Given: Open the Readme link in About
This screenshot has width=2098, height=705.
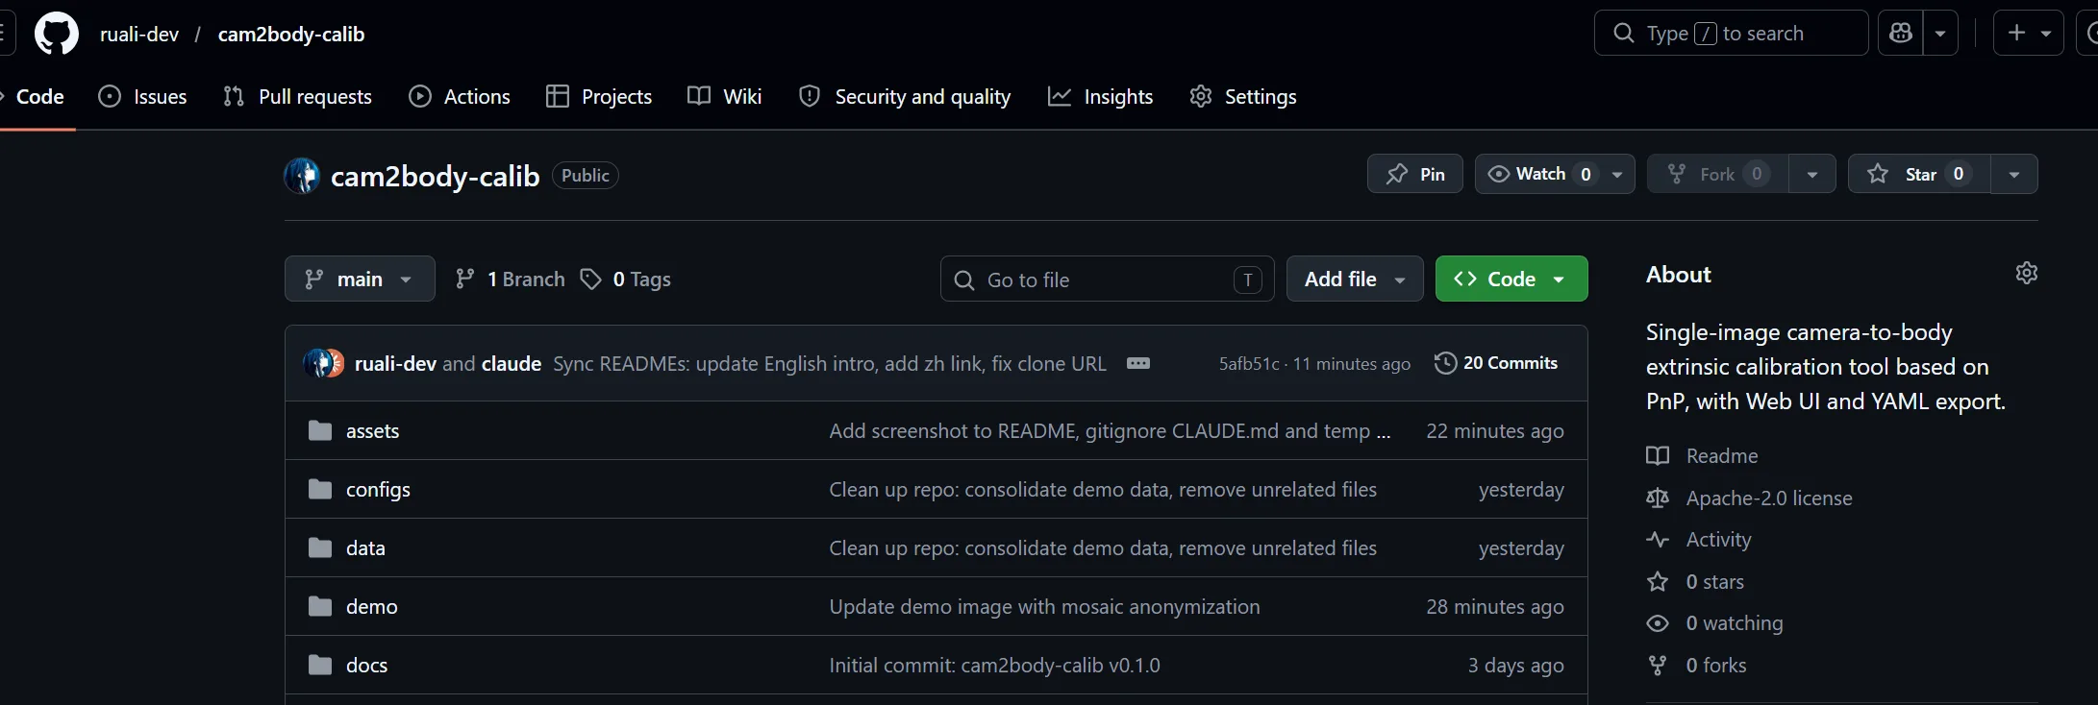Looking at the screenshot, I should tap(1722, 455).
